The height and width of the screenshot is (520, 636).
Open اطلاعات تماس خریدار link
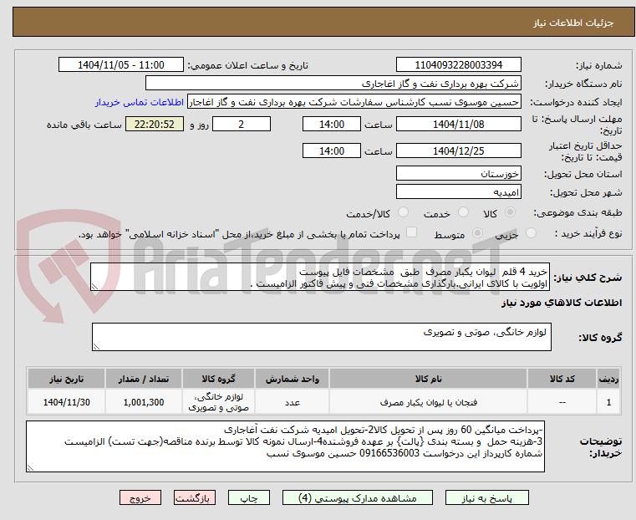click(x=140, y=102)
